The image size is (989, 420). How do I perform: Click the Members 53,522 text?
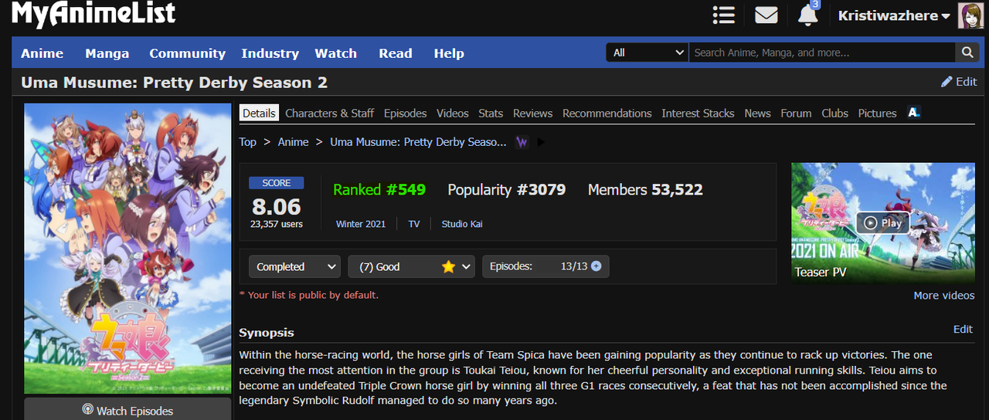pos(645,190)
